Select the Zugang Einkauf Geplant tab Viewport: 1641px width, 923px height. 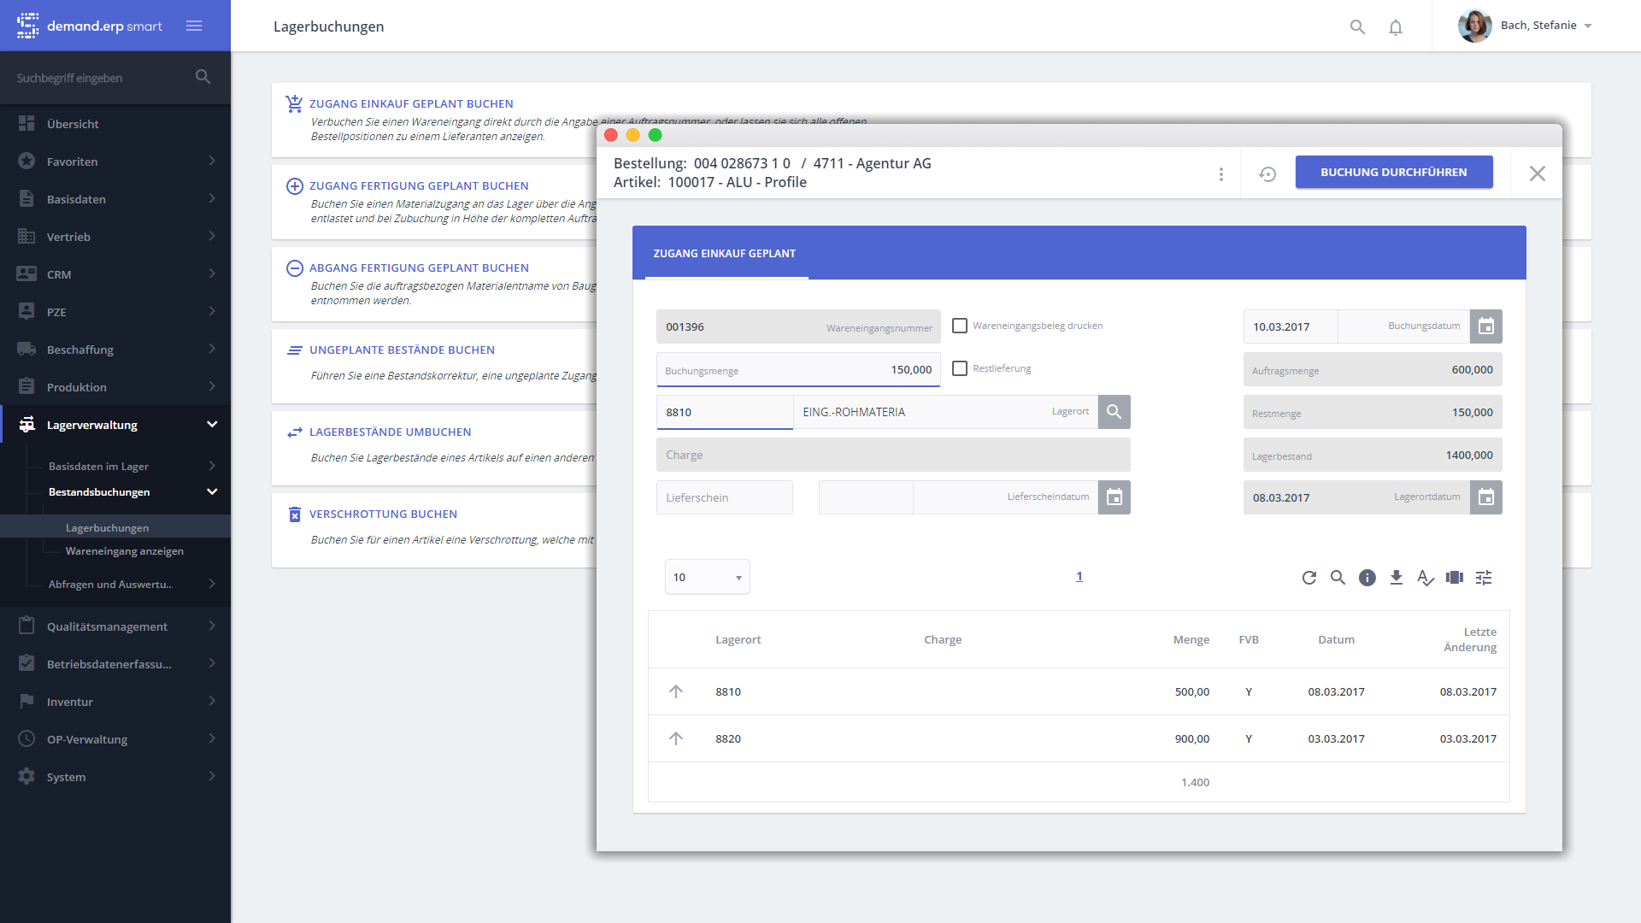coord(725,254)
